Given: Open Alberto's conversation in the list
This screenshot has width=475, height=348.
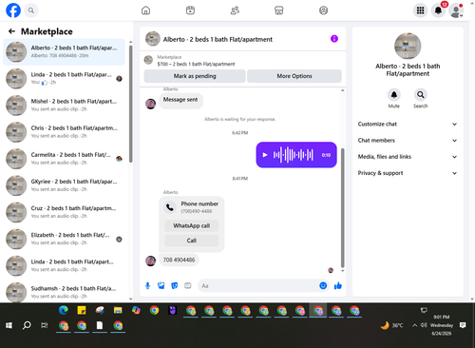Looking at the screenshot, I should (65, 52).
